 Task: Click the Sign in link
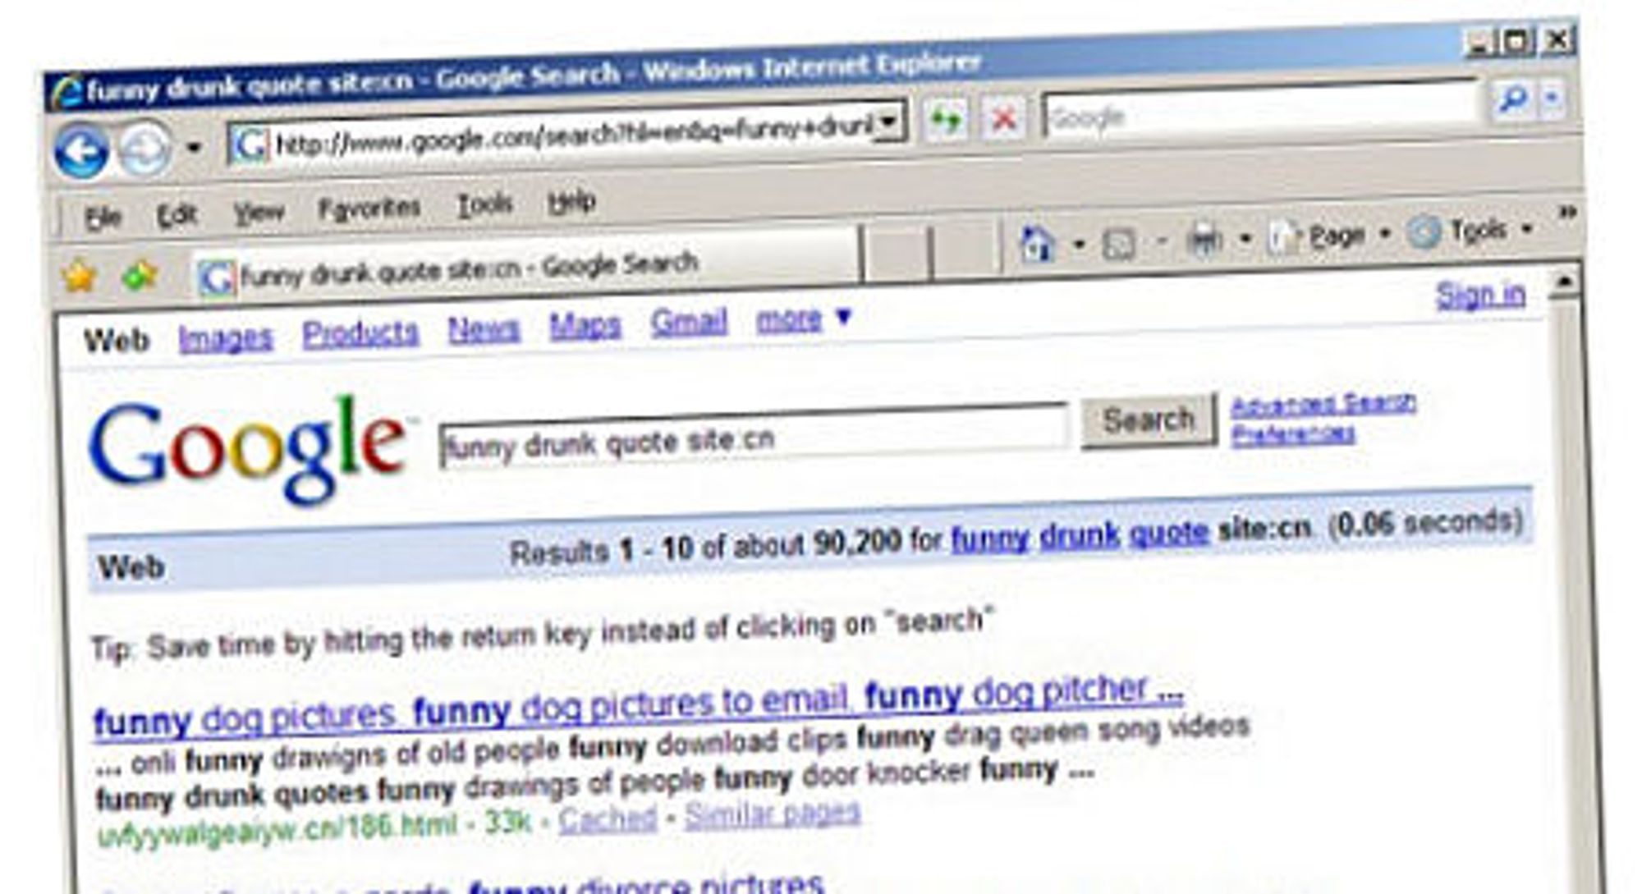[1480, 295]
